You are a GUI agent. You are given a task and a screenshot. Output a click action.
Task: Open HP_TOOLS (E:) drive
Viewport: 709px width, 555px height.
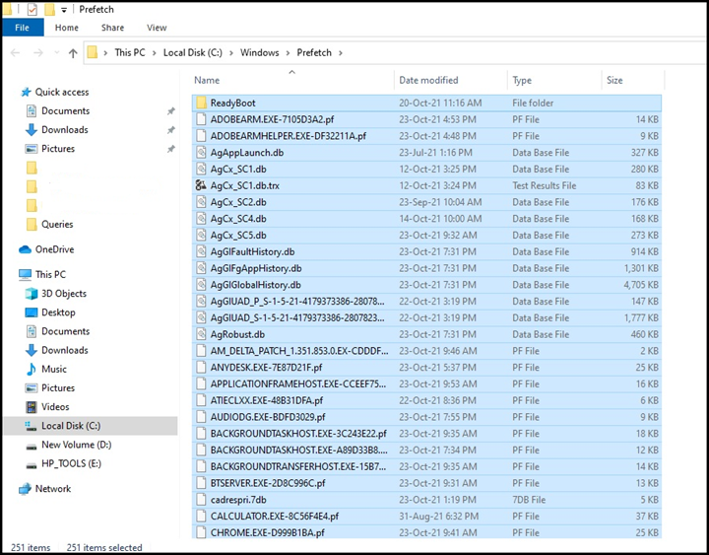tap(71, 464)
